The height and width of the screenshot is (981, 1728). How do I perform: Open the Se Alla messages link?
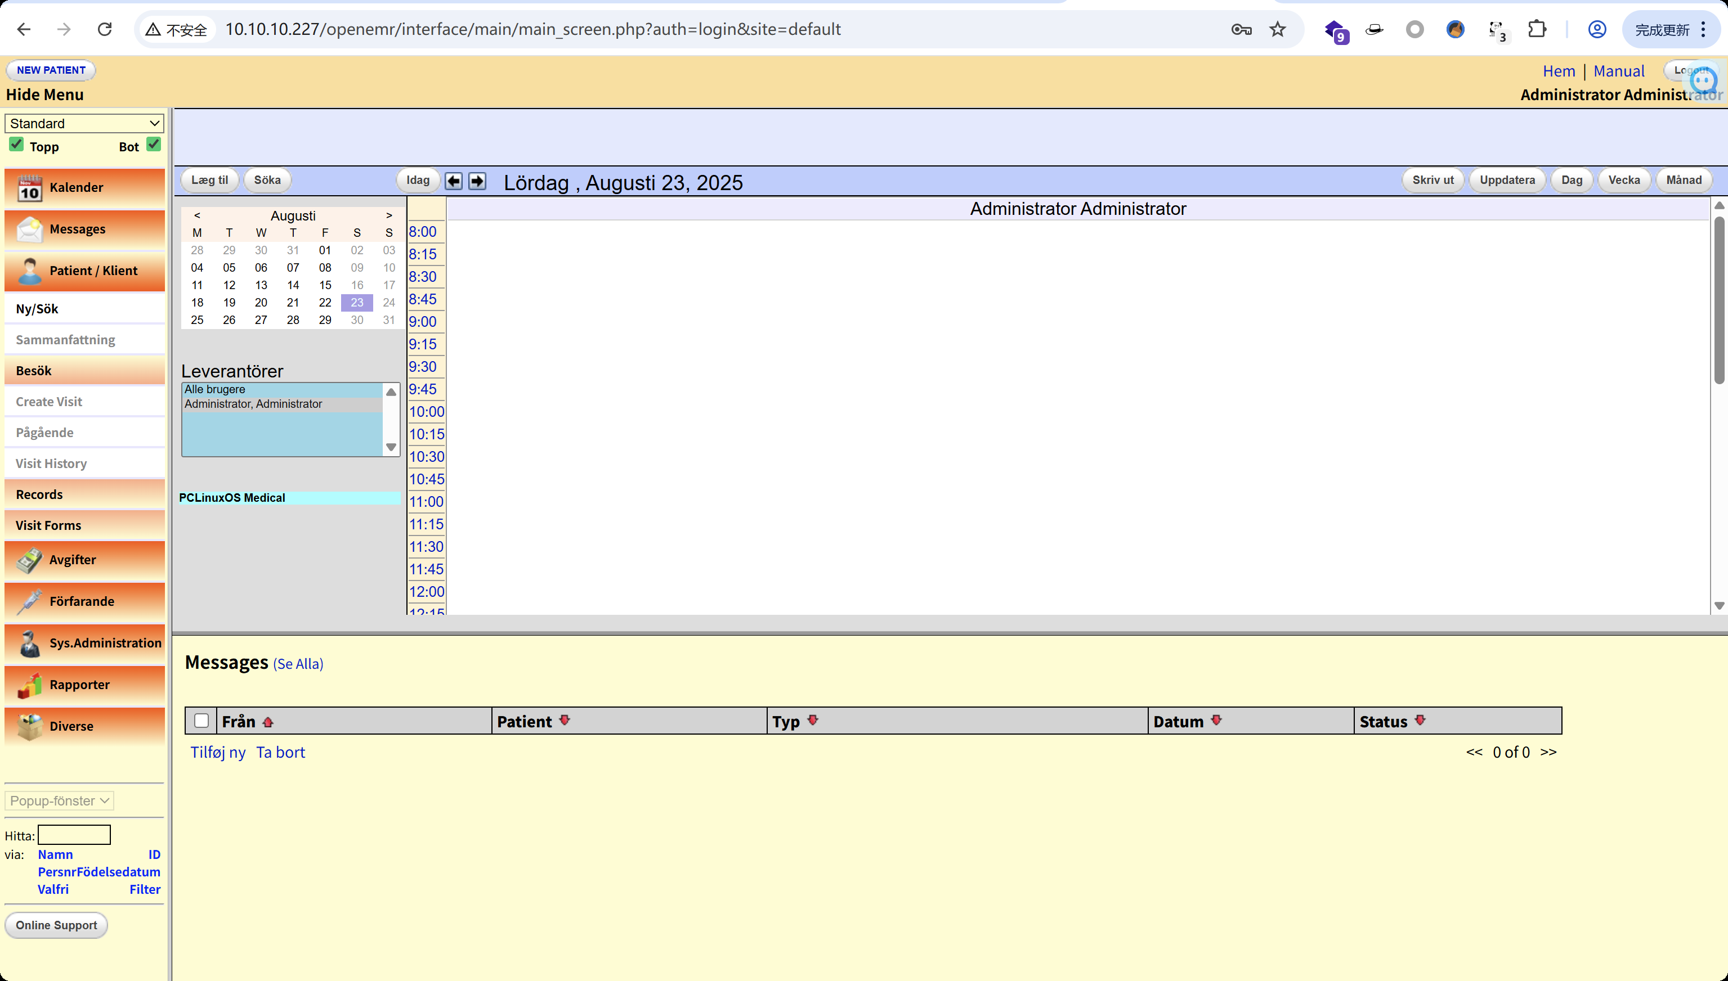coord(298,664)
